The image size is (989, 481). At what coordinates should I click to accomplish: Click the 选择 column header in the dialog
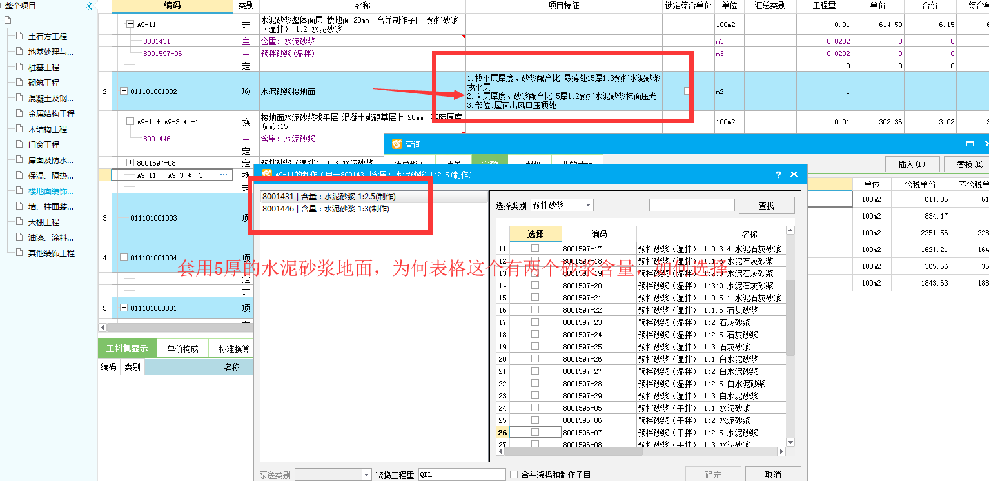pyautogui.click(x=535, y=234)
